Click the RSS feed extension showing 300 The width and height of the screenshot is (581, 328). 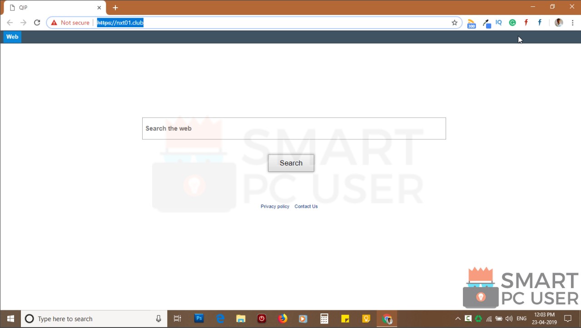click(x=471, y=23)
